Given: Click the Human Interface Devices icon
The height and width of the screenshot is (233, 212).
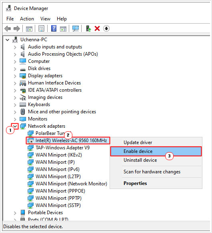Looking at the screenshot, I should click(23, 83).
